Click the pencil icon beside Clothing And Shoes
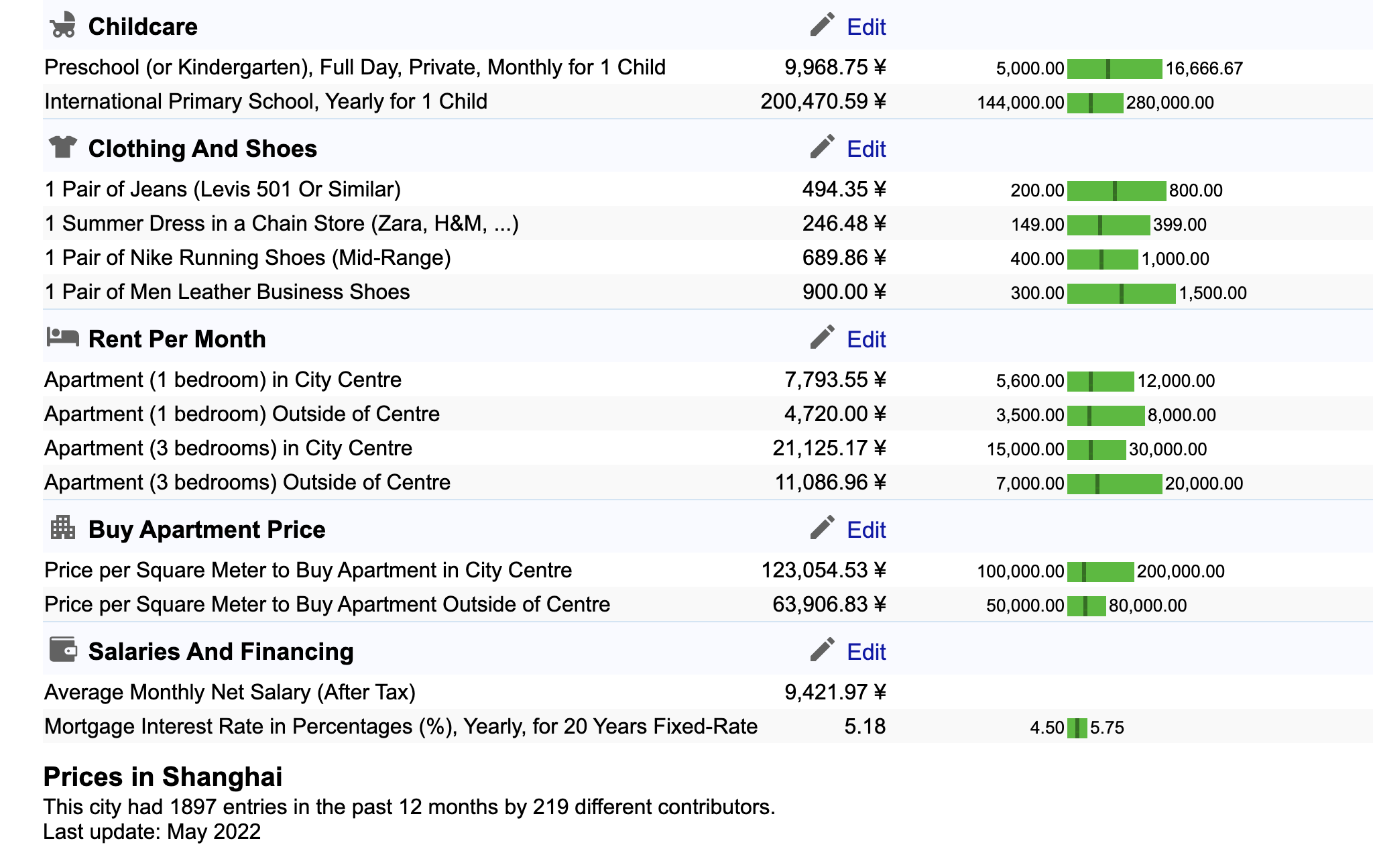 click(822, 148)
